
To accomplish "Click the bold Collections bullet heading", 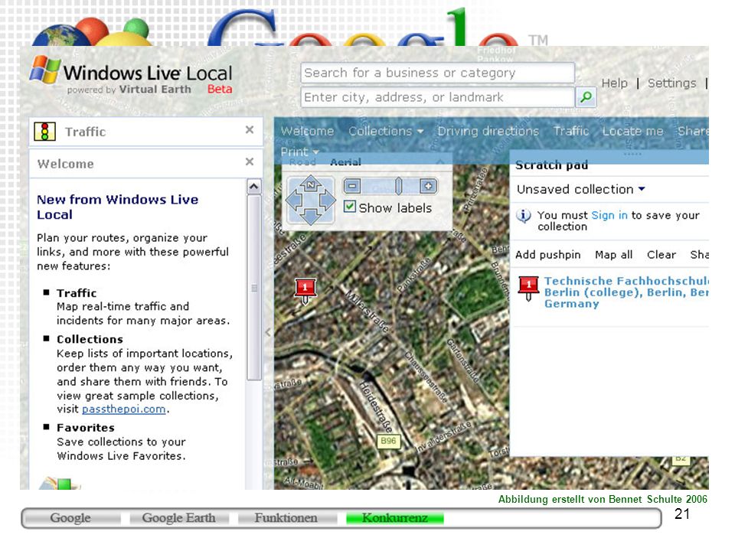I will click(x=90, y=339).
